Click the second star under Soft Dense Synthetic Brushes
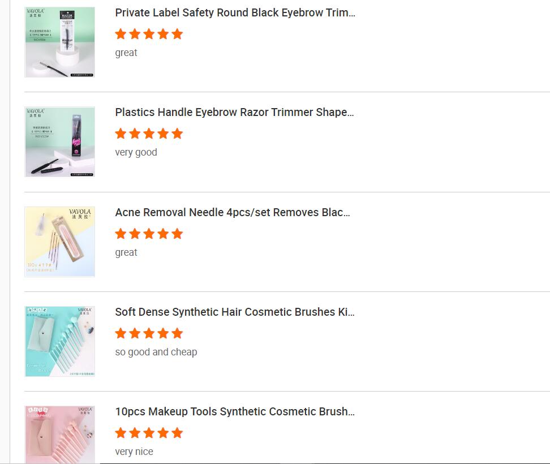 click(135, 333)
